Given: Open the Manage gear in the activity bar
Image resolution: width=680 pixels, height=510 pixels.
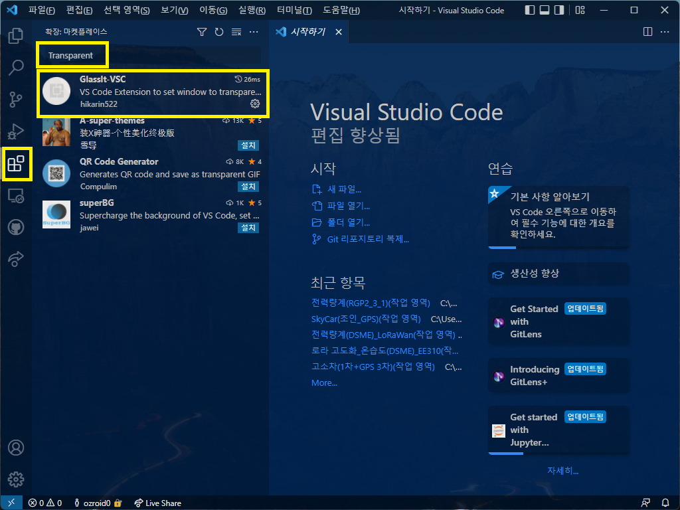Looking at the screenshot, I should 16,479.
